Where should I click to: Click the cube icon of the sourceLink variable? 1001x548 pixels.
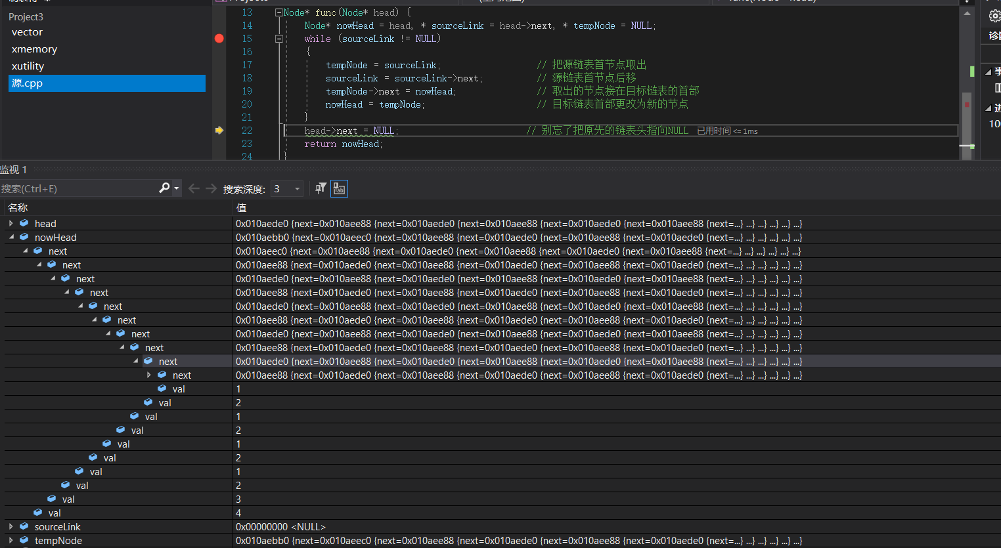(x=24, y=527)
